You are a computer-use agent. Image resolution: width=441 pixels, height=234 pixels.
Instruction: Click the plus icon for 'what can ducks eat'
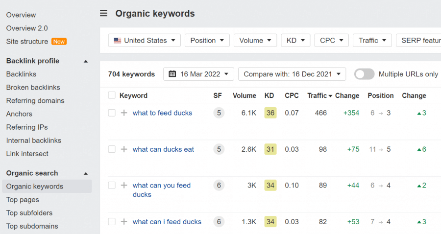(x=124, y=149)
